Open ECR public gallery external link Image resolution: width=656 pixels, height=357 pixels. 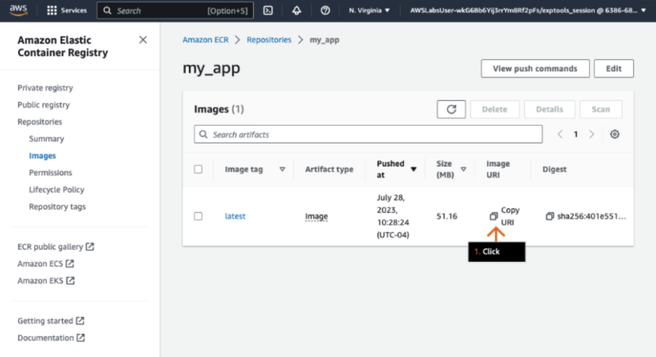[x=55, y=247]
